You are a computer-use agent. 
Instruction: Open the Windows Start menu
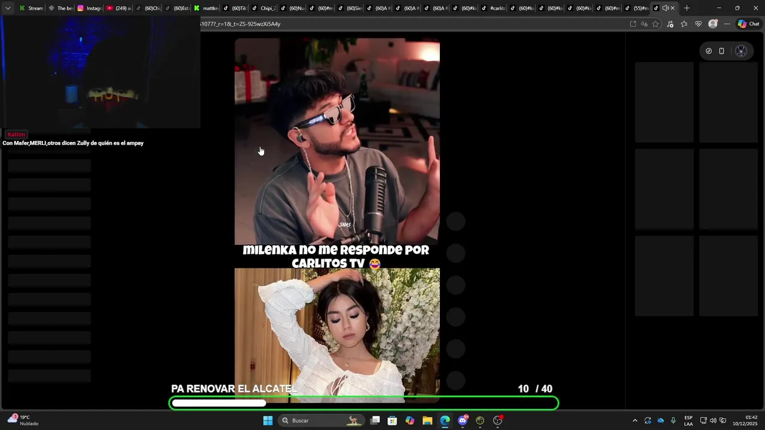coord(268,420)
